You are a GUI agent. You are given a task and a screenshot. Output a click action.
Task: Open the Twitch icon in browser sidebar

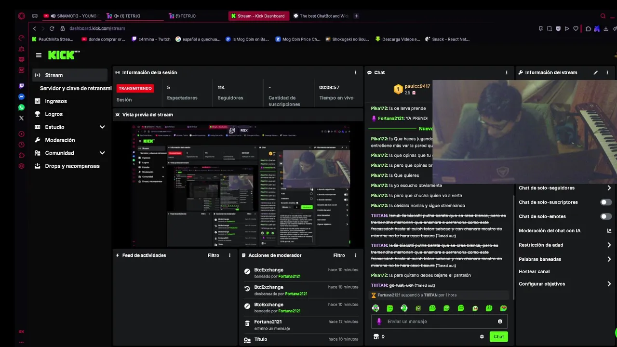click(21, 86)
